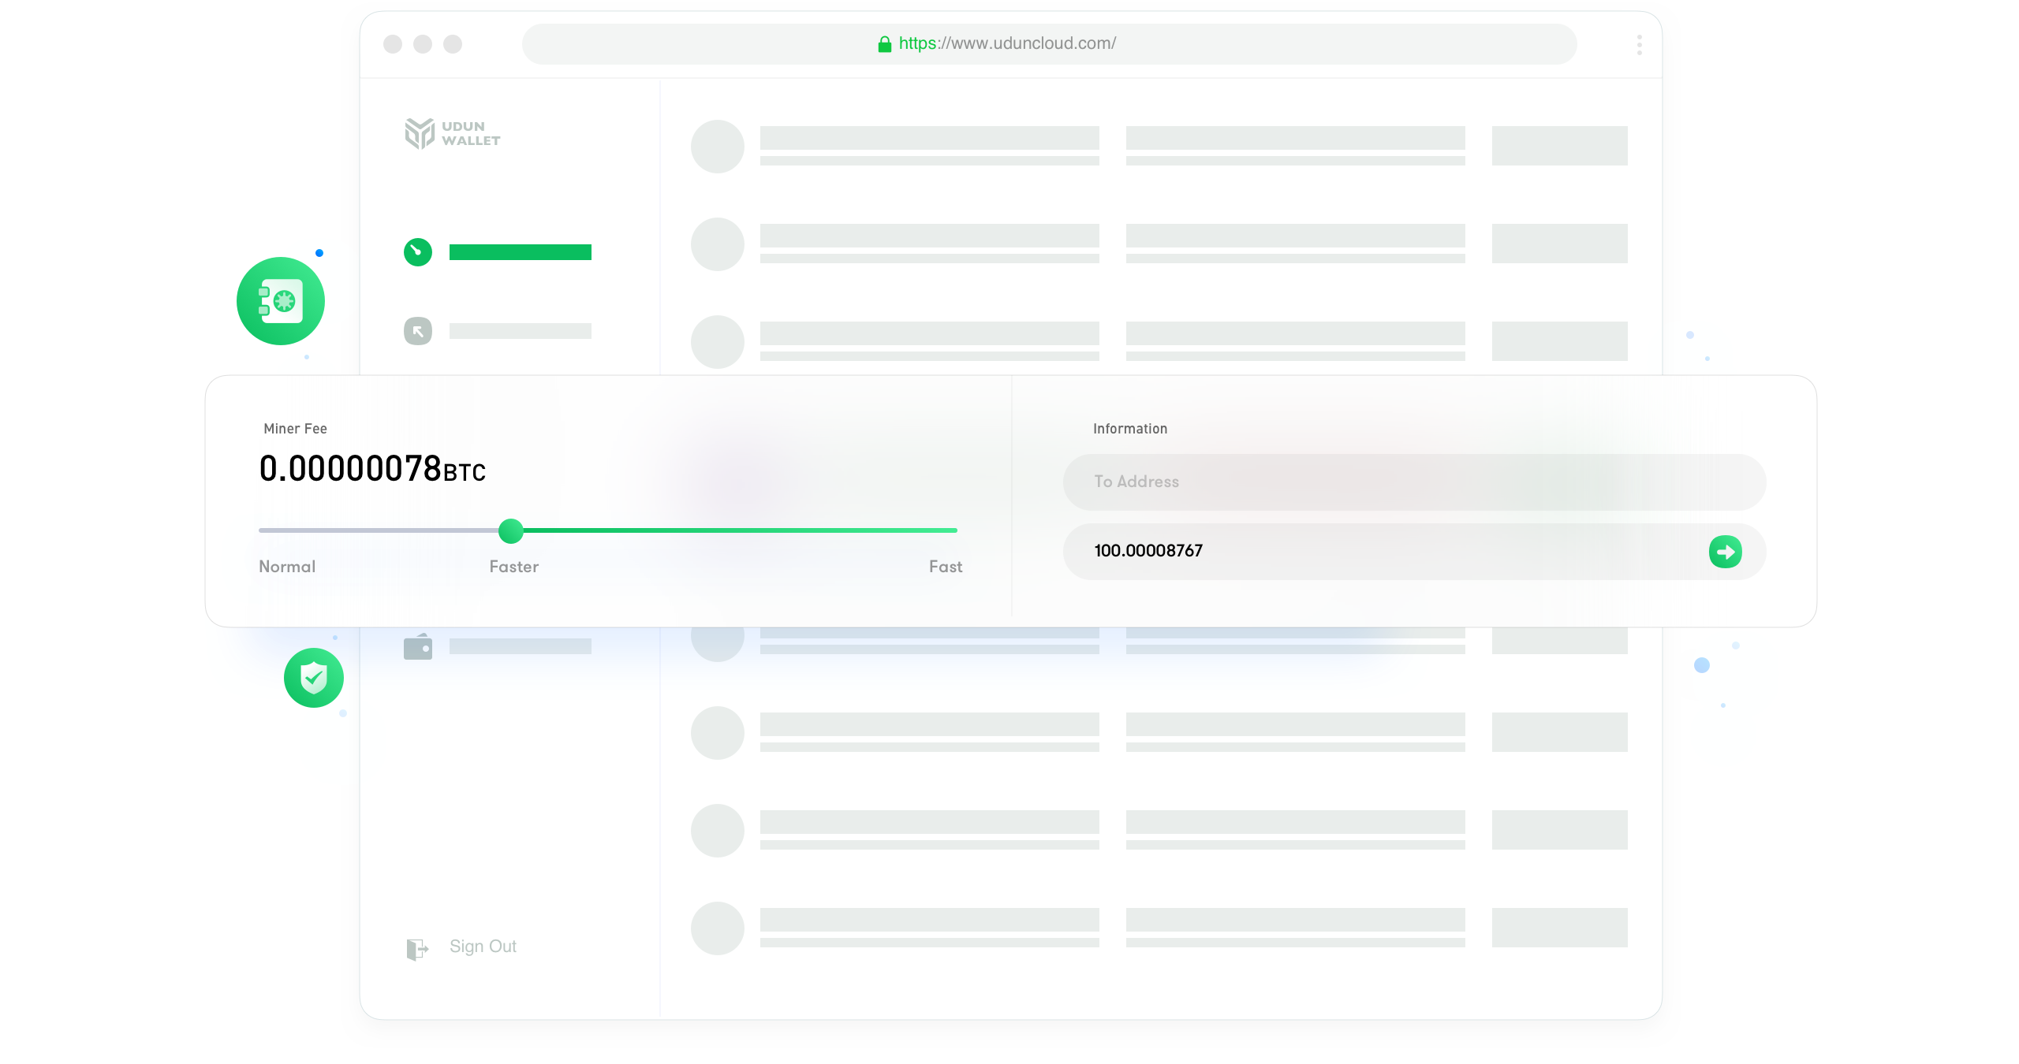The image size is (2019, 1064).
Task: Click the wallet card icon near Sign Out
Action: 418,646
